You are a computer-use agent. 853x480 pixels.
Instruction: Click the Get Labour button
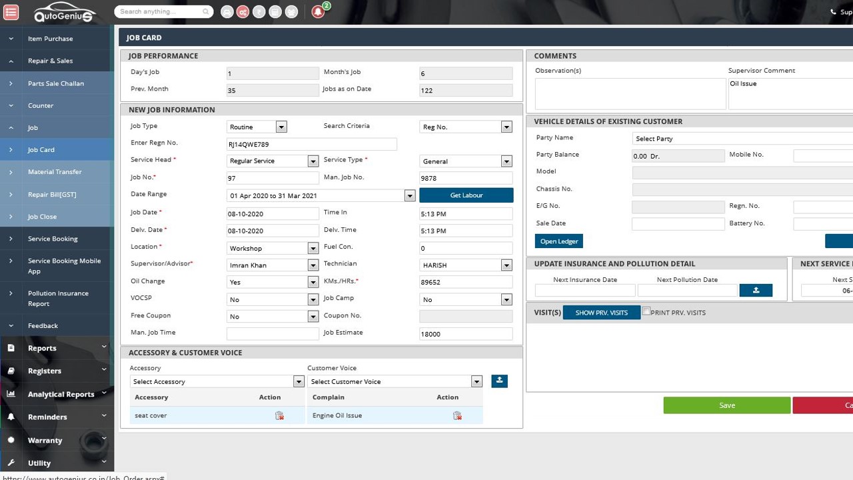click(466, 195)
